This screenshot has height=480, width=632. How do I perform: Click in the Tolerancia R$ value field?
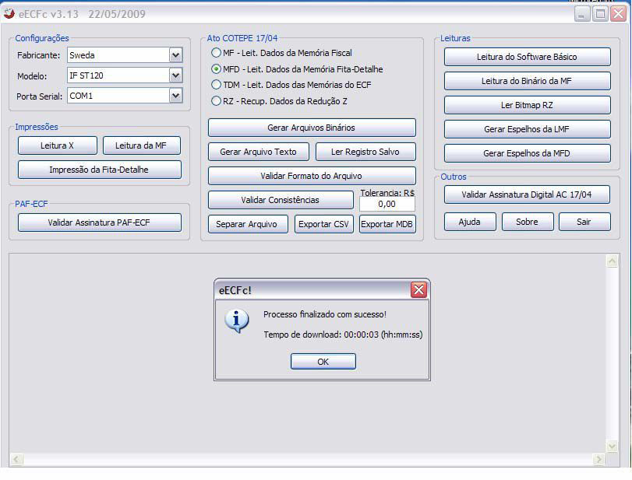coord(387,204)
